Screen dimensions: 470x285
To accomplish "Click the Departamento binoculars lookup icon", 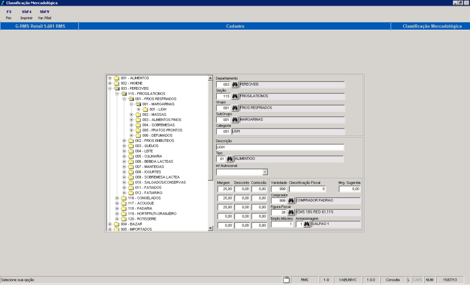I will point(234,85).
